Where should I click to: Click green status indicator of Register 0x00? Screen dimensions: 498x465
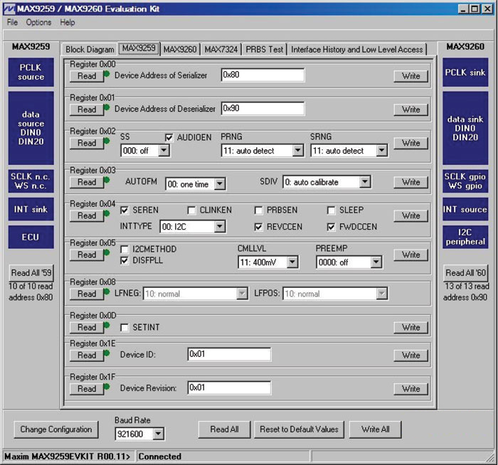click(x=107, y=74)
